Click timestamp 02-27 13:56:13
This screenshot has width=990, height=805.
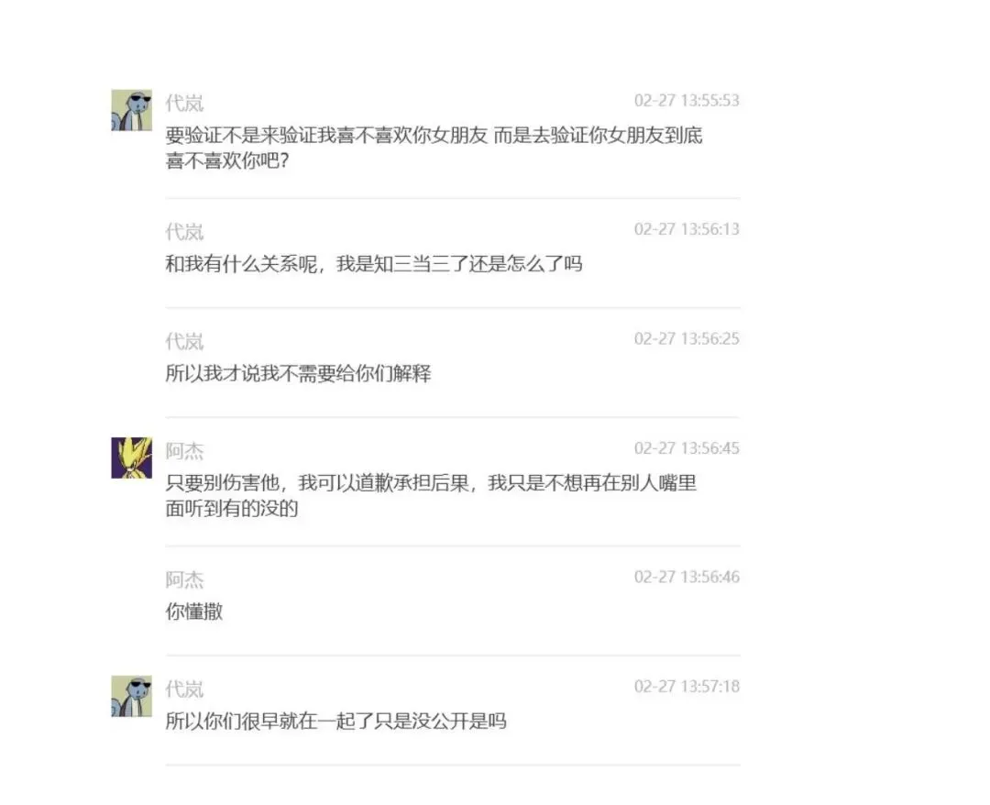(x=687, y=229)
